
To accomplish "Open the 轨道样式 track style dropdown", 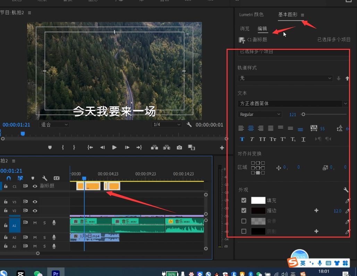I will (x=285, y=78).
